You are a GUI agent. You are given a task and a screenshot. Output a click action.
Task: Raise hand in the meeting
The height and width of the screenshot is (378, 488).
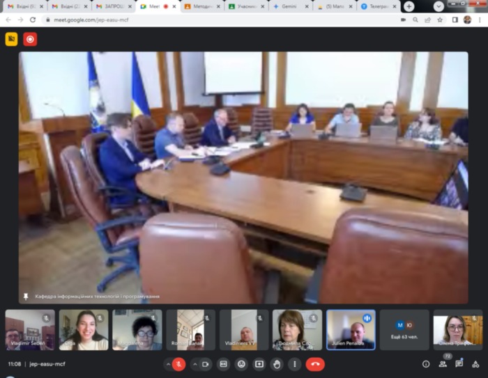click(x=277, y=363)
